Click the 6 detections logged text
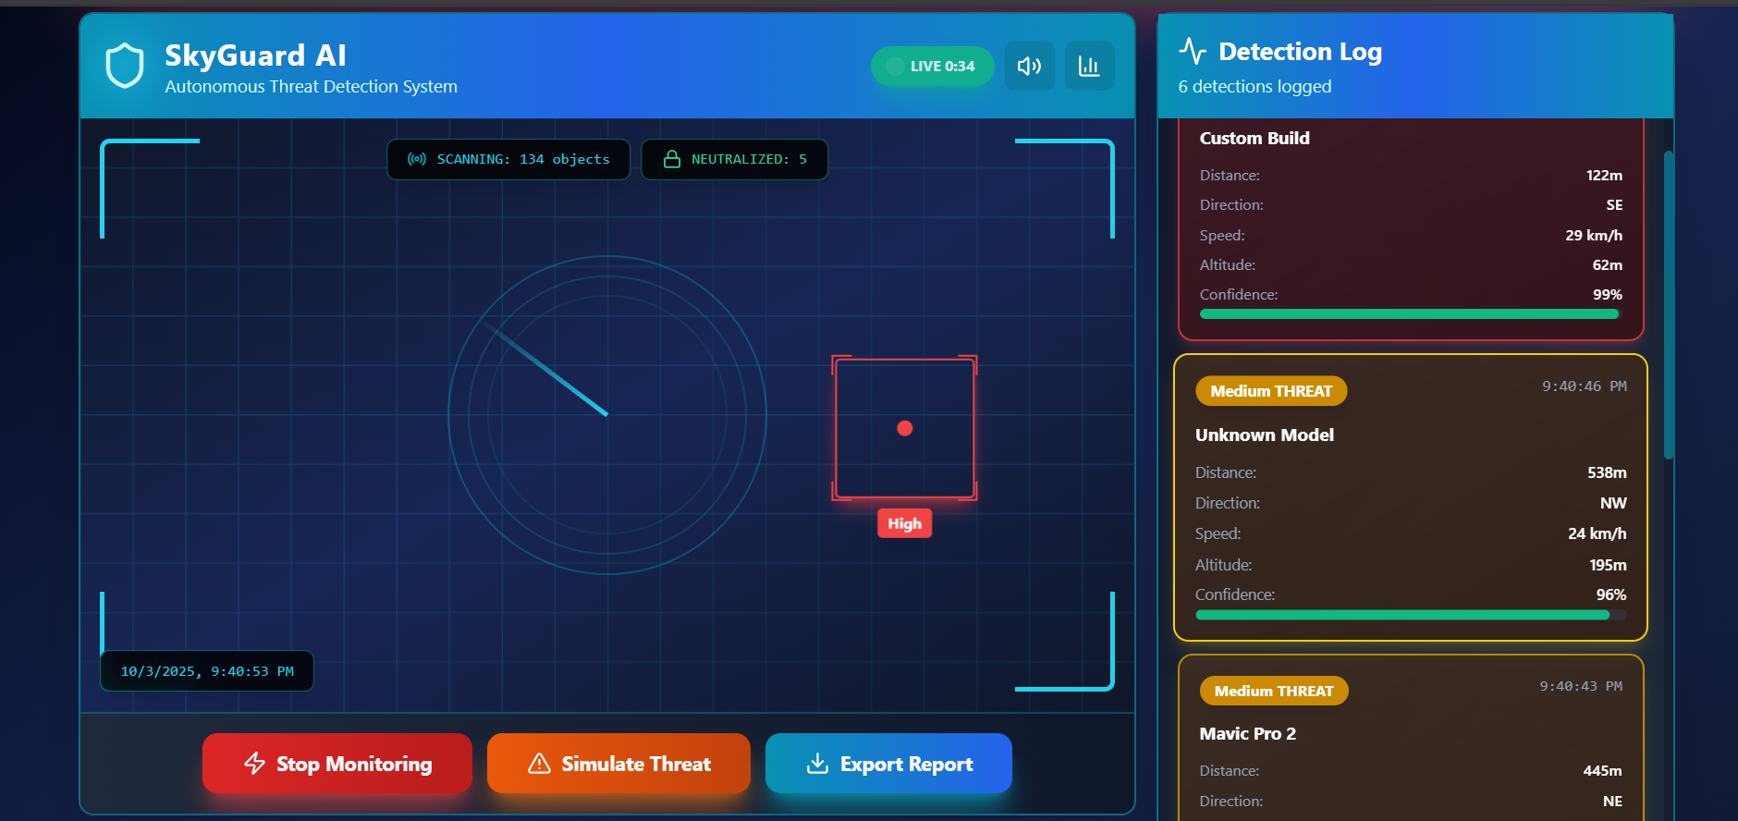This screenshot has height=821, width=1738. pyautogui.click(x=1255, y=86)
